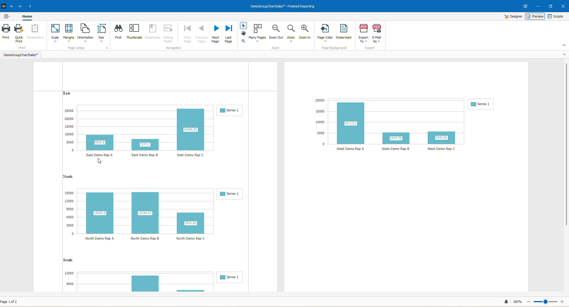Jump to the Last Page
This screenshot has height=307, width=569.
pos(228,33)
